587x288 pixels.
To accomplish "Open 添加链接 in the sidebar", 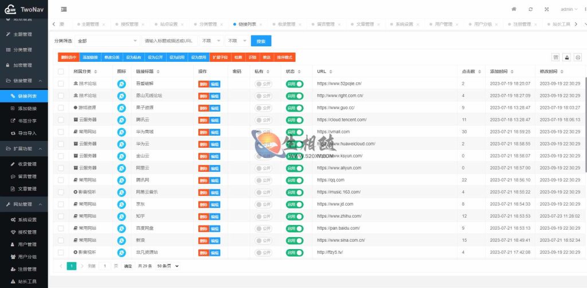I will pyautogui.click(x=24, y=108).
